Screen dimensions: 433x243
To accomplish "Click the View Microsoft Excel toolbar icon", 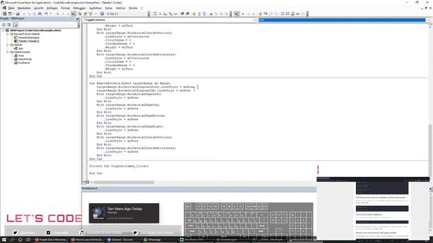I will (x=5, y=13).
